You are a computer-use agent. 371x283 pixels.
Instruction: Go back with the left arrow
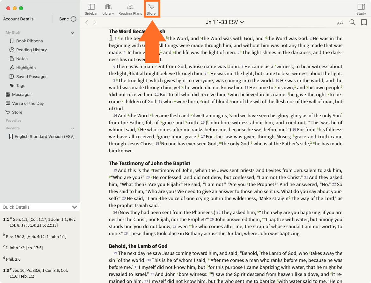point(87,22)
